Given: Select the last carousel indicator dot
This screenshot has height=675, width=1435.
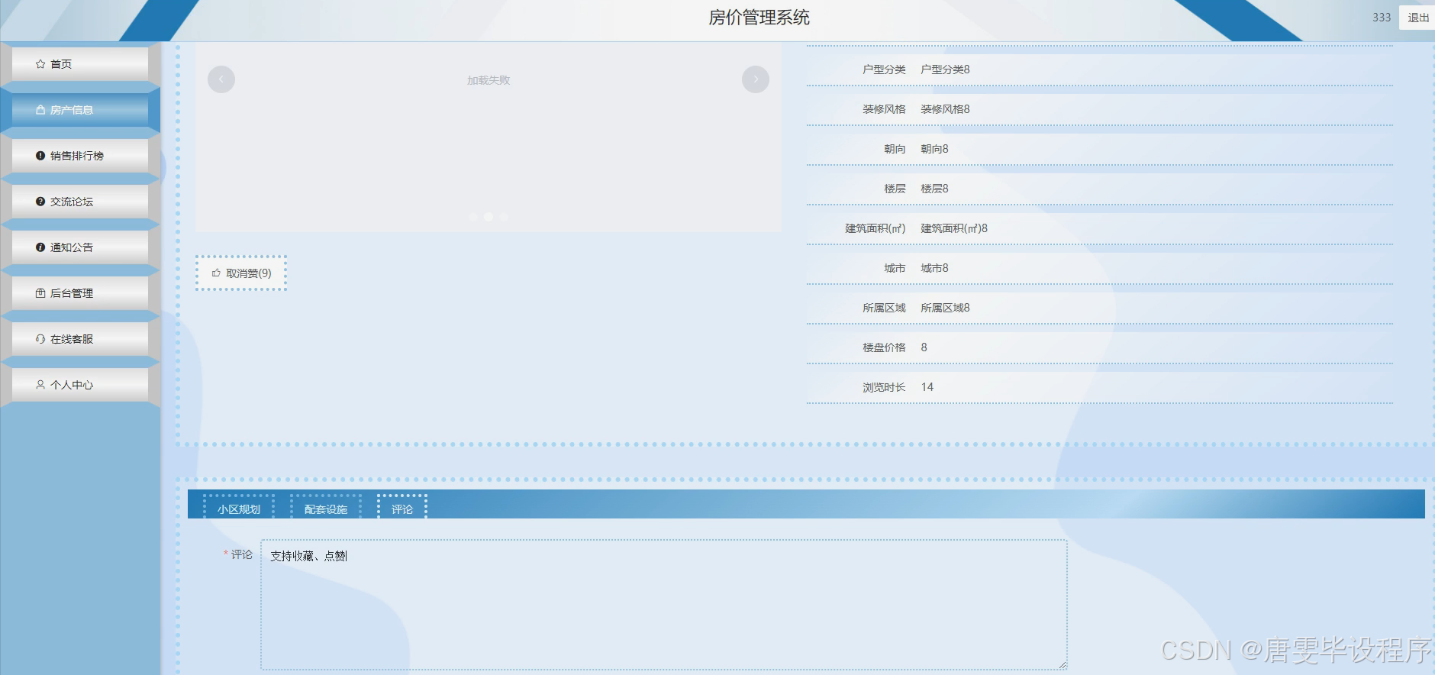Looking at the screenshot, I should 504,217.
